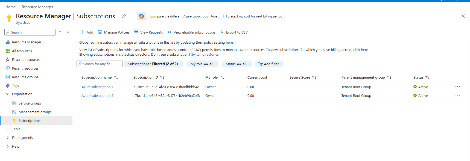The image size is (470, 161).
Task: Expand the Tools section
Action: 8,129
